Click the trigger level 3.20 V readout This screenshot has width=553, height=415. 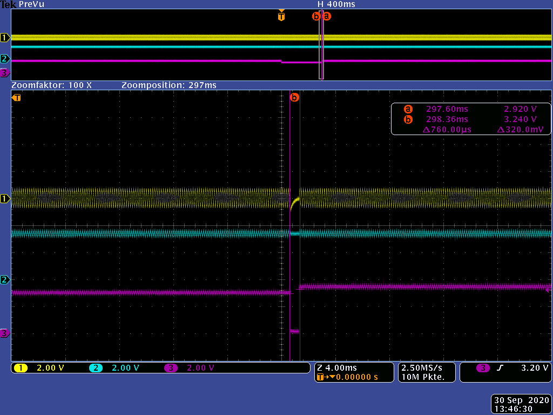coord(535,367)
